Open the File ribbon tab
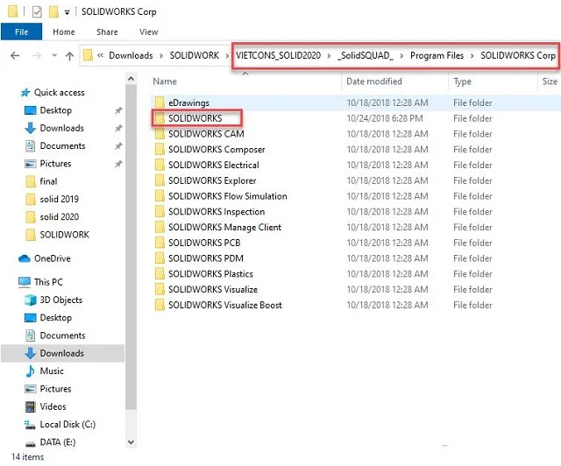This screenshot has width=561, height=466. 21,32
